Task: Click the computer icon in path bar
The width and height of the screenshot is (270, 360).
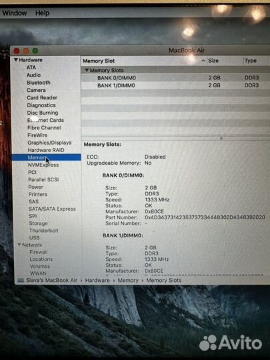Action: point(21,280)
